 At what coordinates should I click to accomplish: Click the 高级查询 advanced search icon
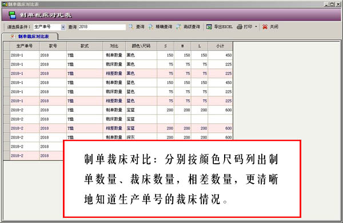pyautogui.click(x=178, y=27)
